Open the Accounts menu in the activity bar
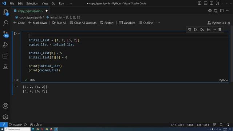The width and height of the screenshot is (233, 131). (x=5, y=106)
